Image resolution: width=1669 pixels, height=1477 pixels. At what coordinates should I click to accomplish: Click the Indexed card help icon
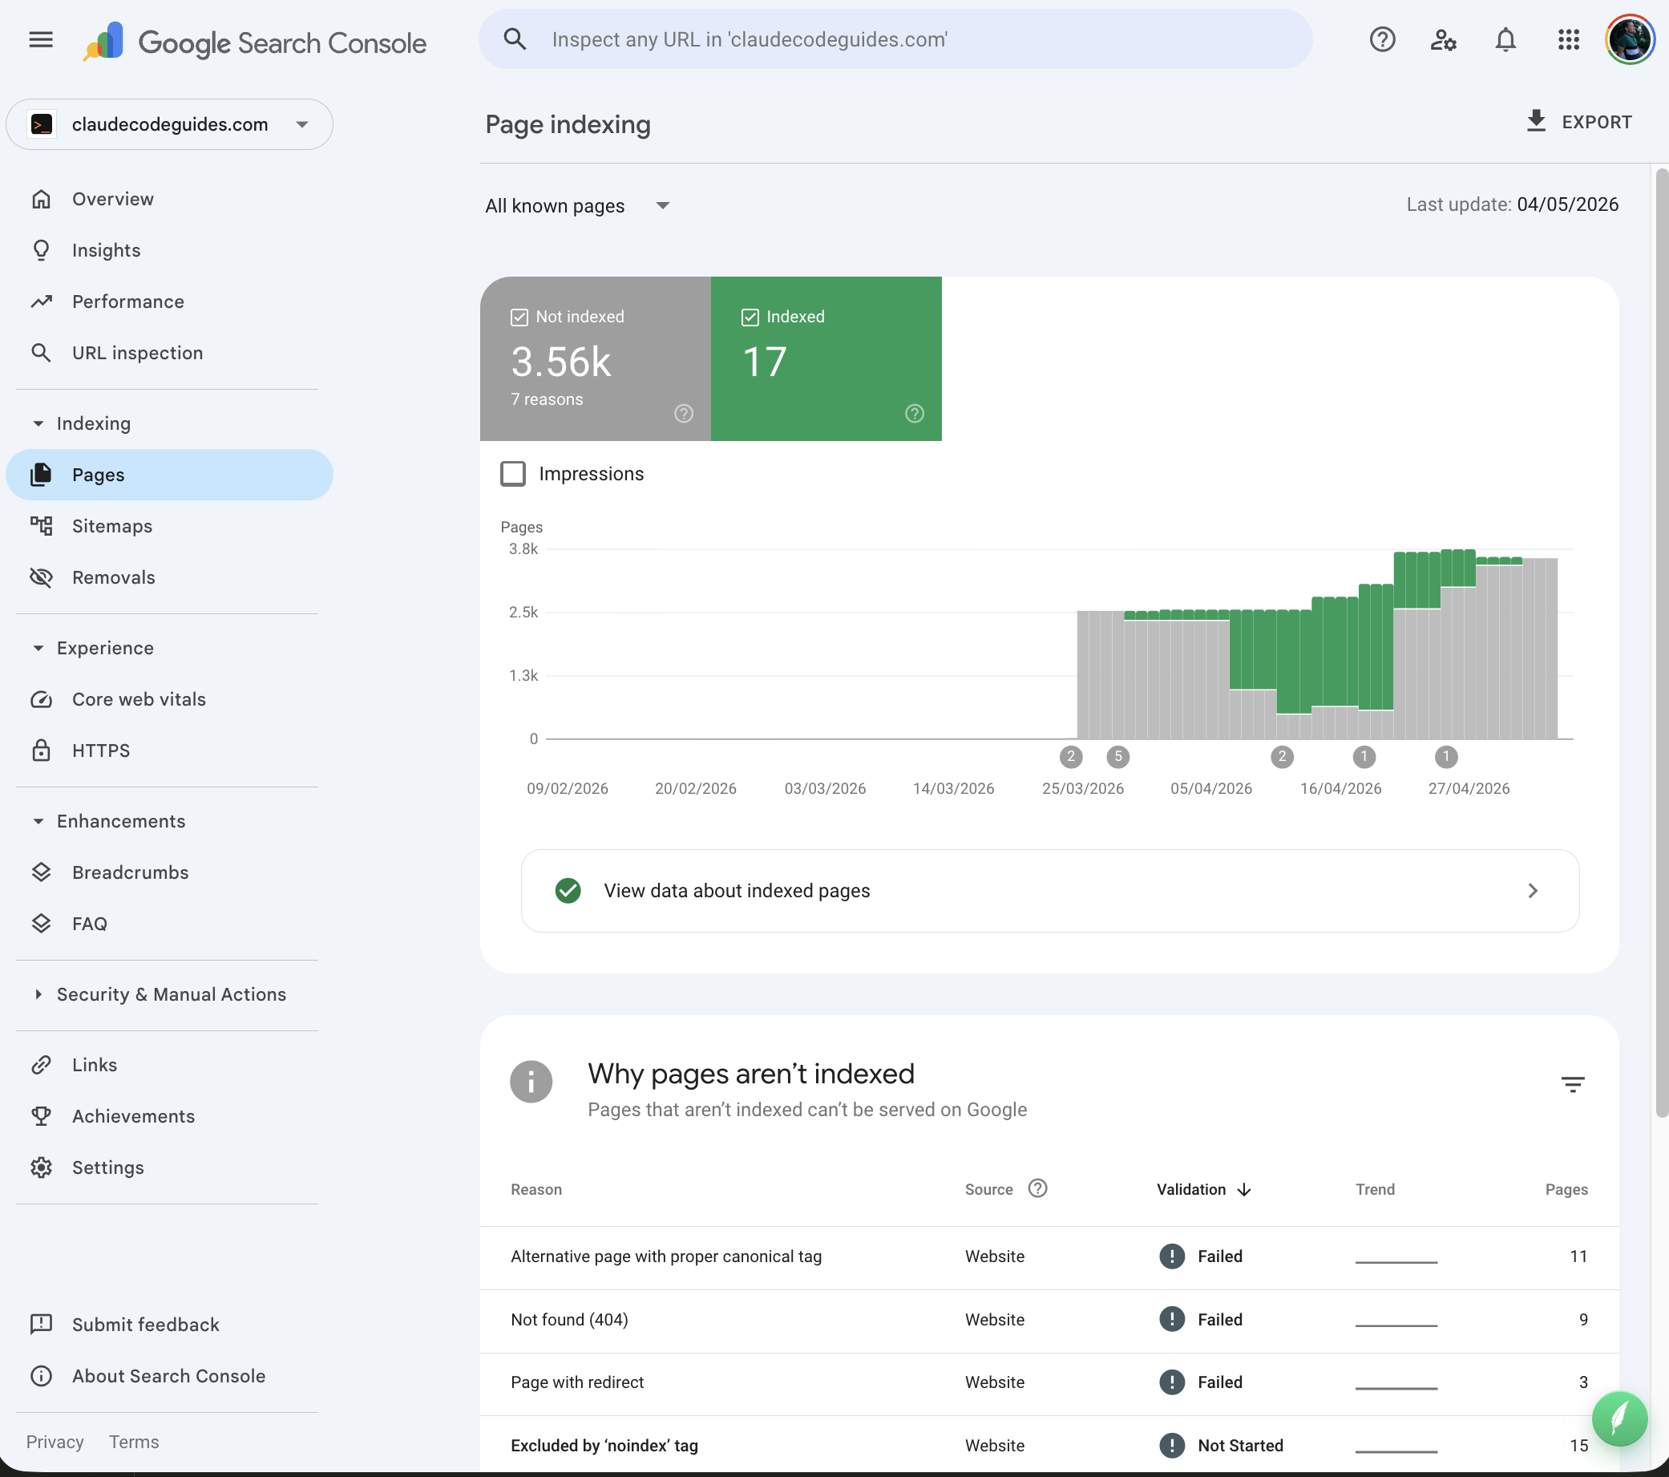point(915,414)
